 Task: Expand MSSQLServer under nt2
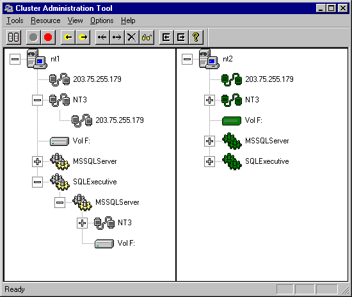click(209, 141)
